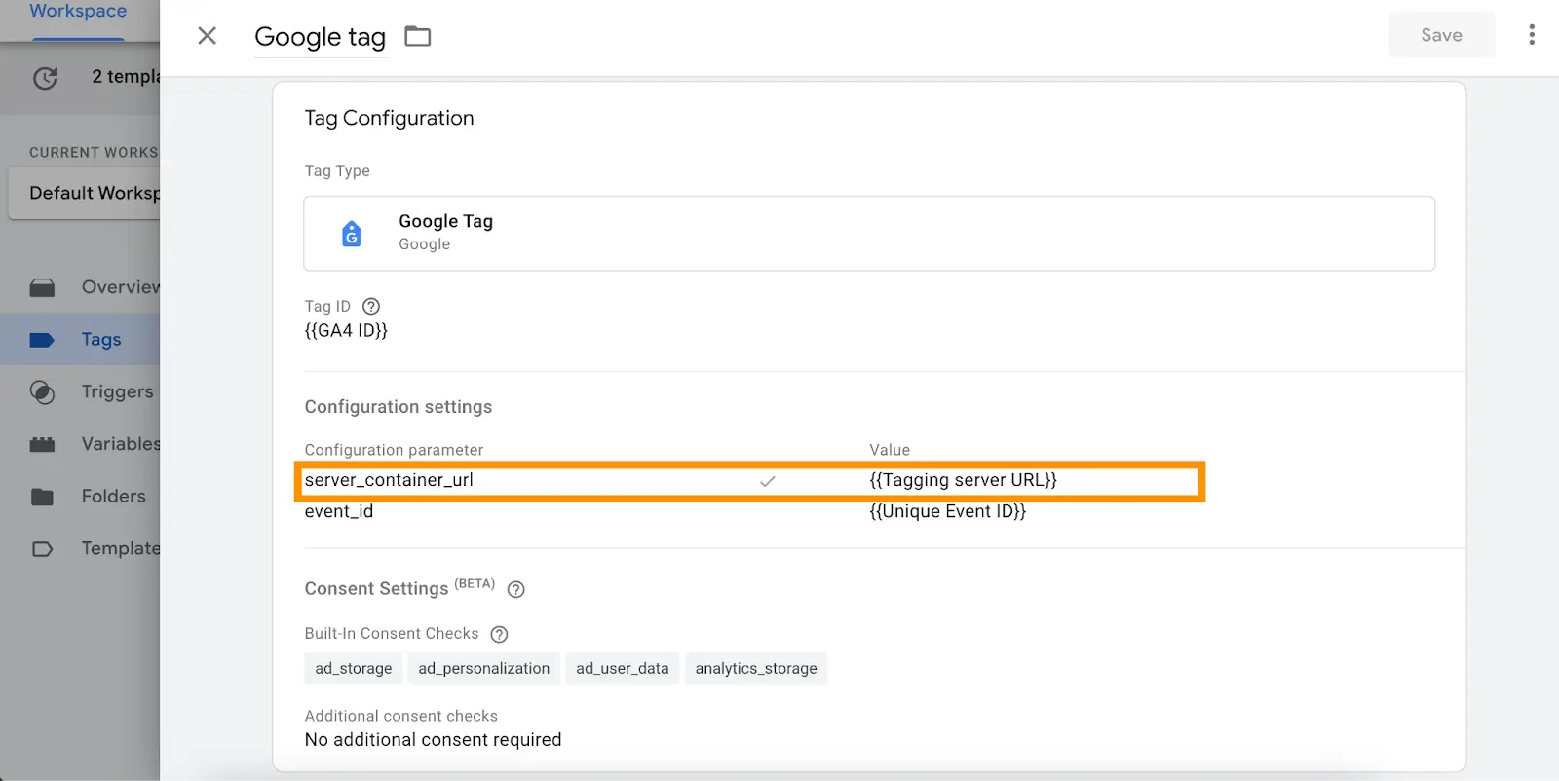Edit the Google tag name field
Viewport: 1559px width, 781px height.
pyautogui.click(x=320, y=37)
